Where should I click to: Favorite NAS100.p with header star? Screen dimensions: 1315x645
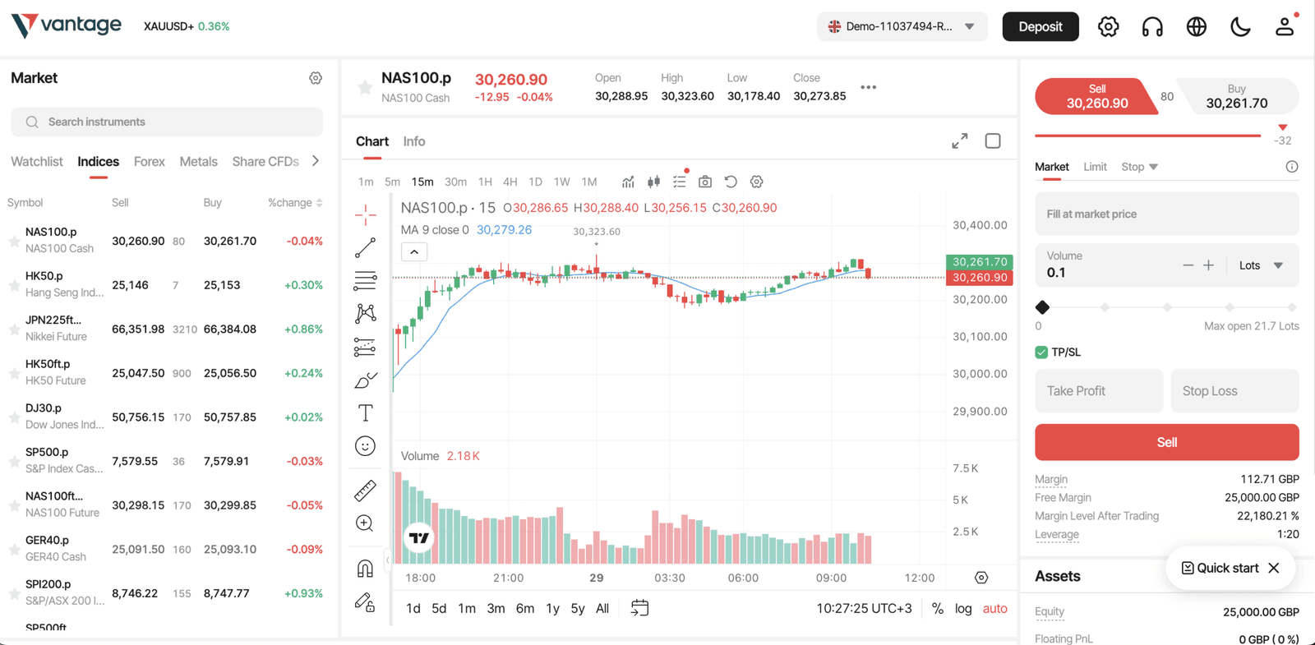365,87
